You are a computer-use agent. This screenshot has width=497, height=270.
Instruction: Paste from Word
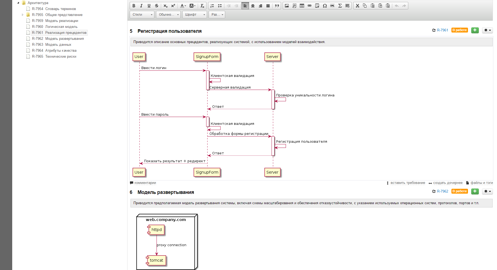[388, 6]
